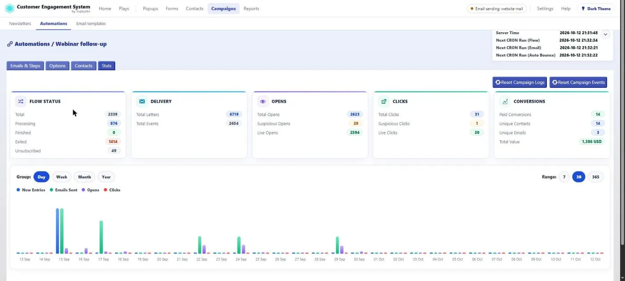Group chart by Day
Screen dimensions: 625x281
(x=42, y=177)
